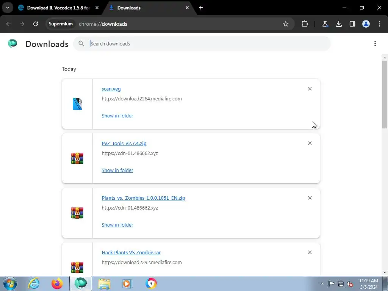Viewport: 388px width, 291px height.
Task: Remove PvZ_Tools_v2.7.4.zip from list
Action: click(310, 143)
